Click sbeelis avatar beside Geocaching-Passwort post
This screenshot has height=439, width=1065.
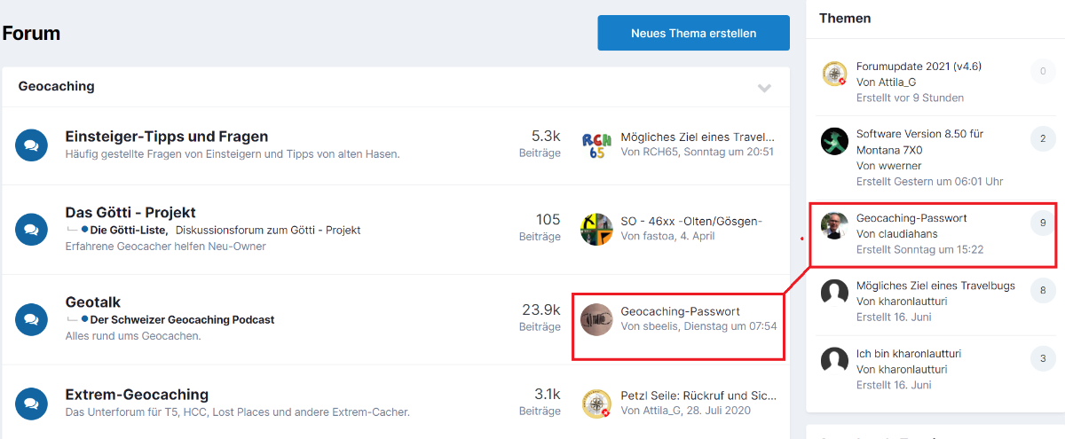click(596, 319)
